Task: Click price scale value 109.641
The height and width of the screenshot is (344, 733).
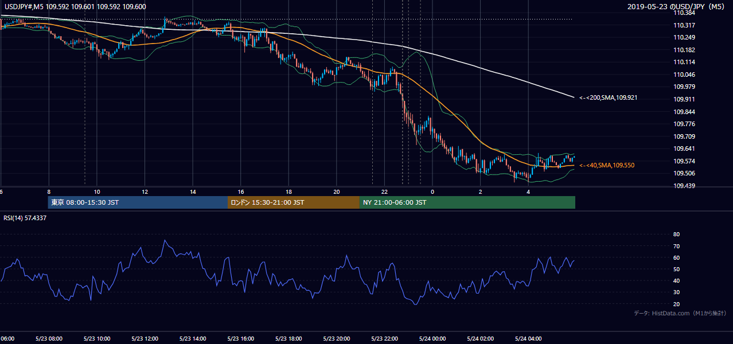Action: (x=684, y=148)
